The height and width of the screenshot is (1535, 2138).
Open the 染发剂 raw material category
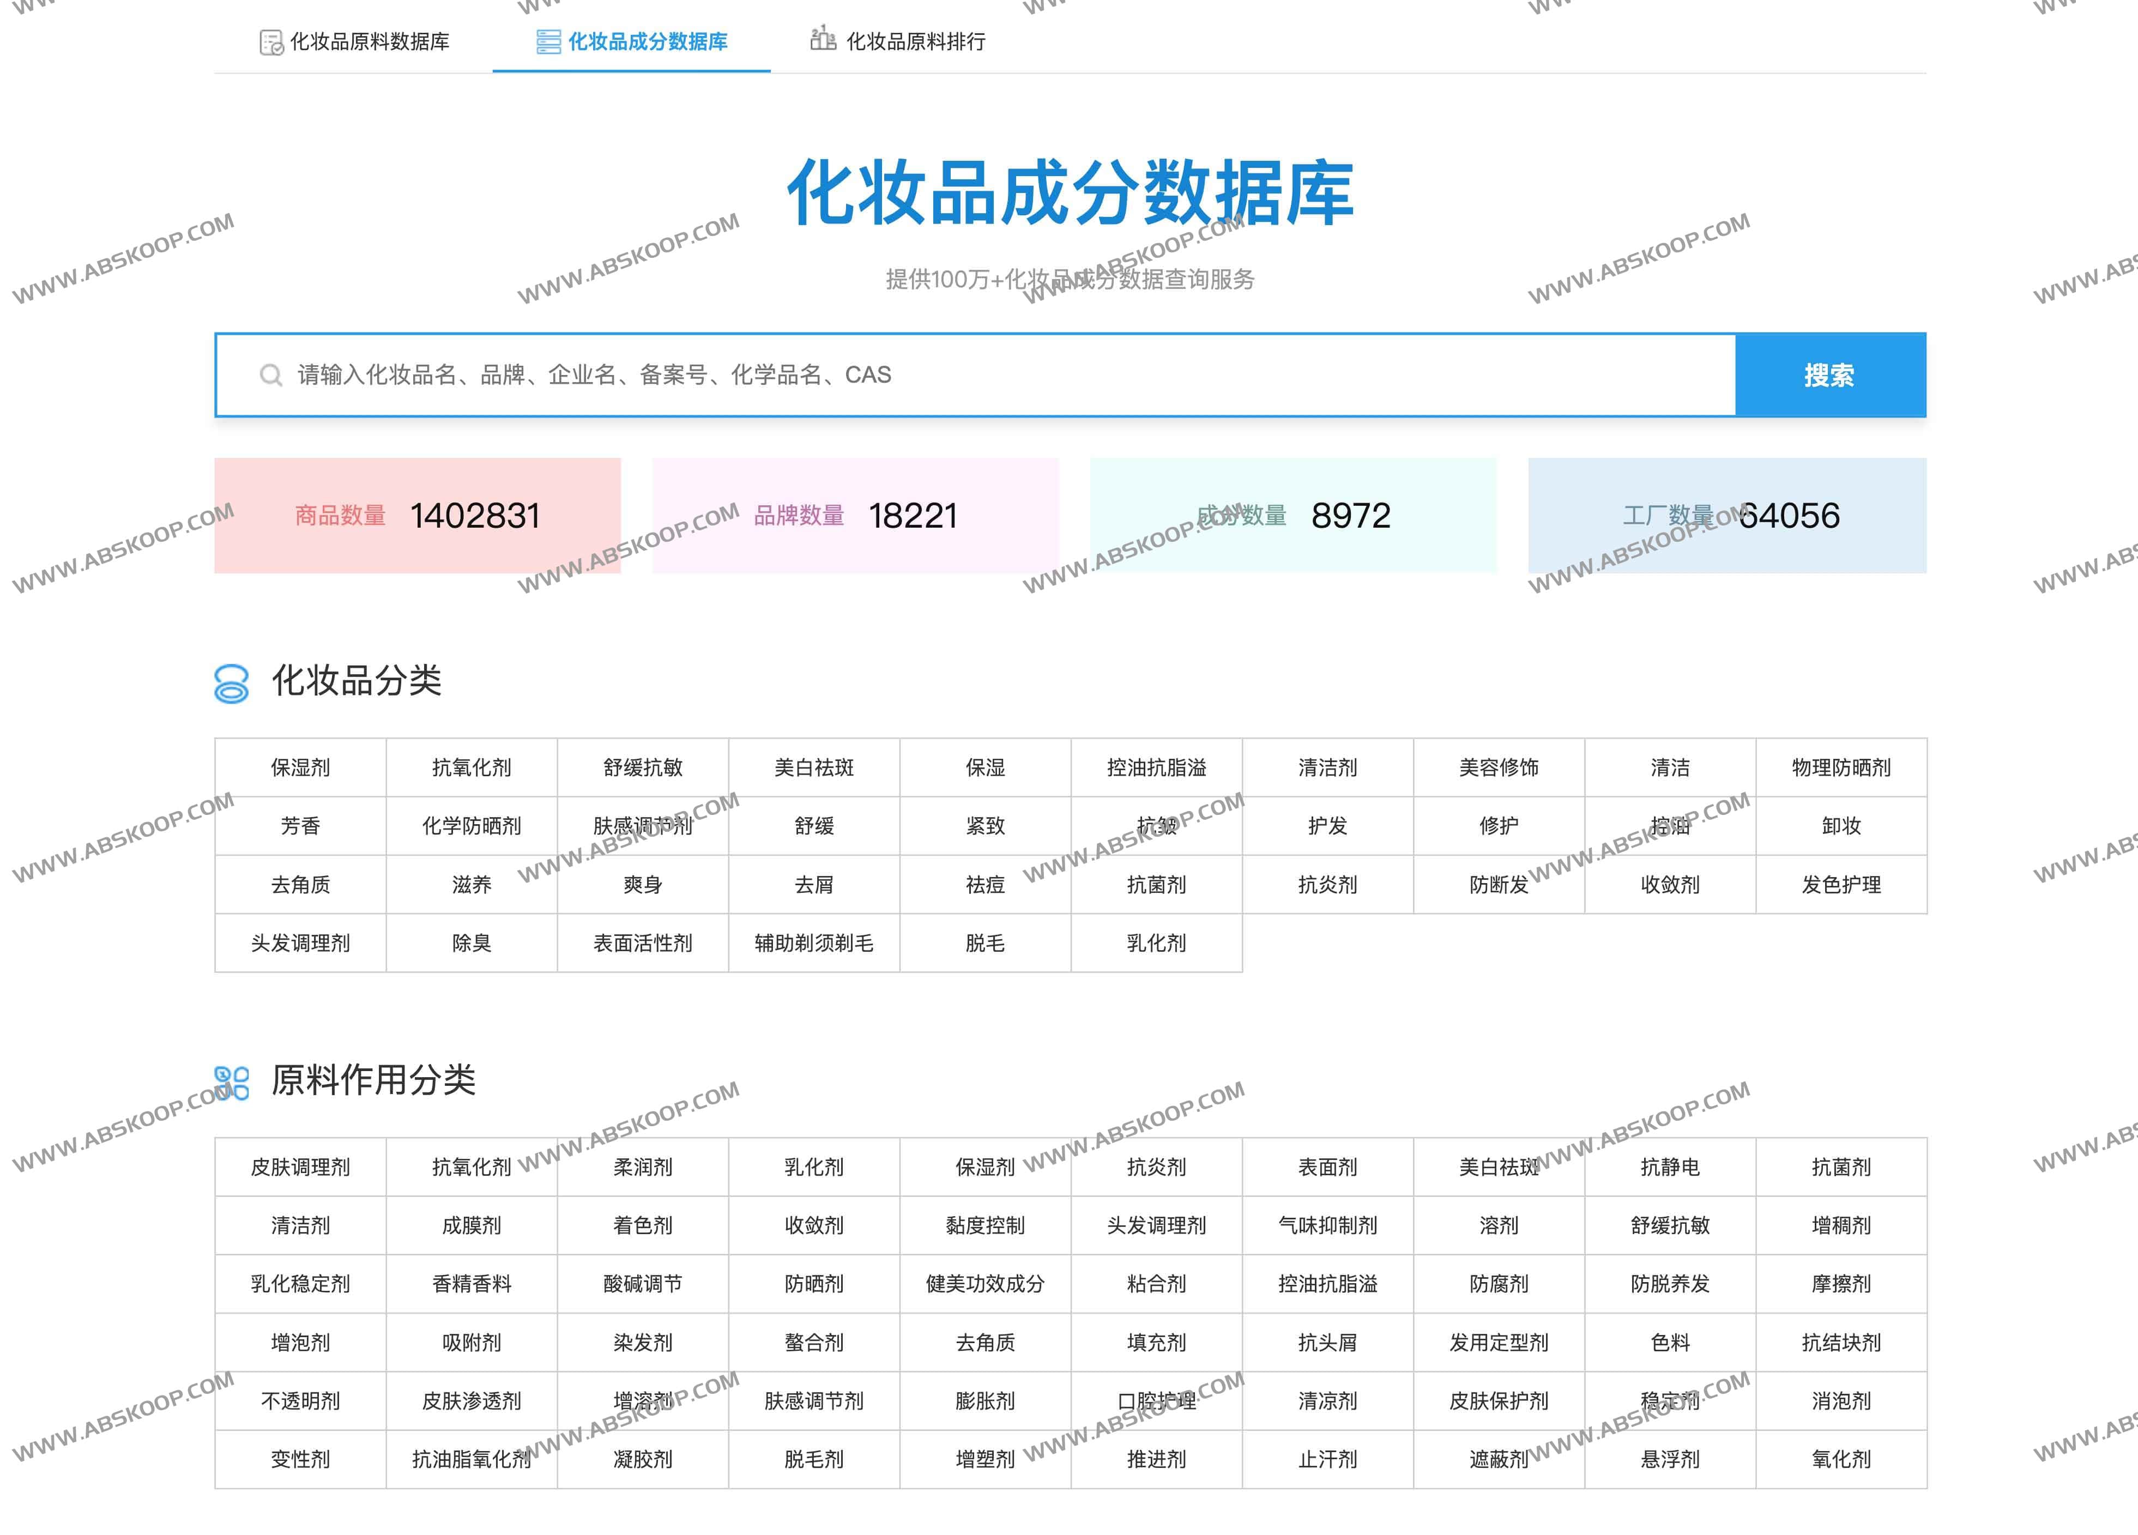[643, 1341]
